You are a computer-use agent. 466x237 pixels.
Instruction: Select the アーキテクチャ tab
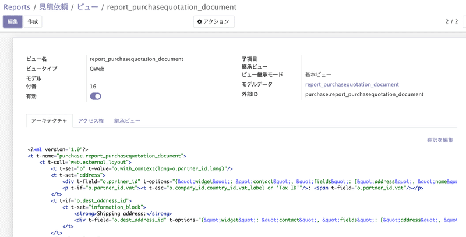click(50, 121)
